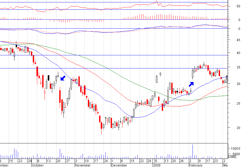Click the tallest volume bar in early February

click(x=192, y=152)
